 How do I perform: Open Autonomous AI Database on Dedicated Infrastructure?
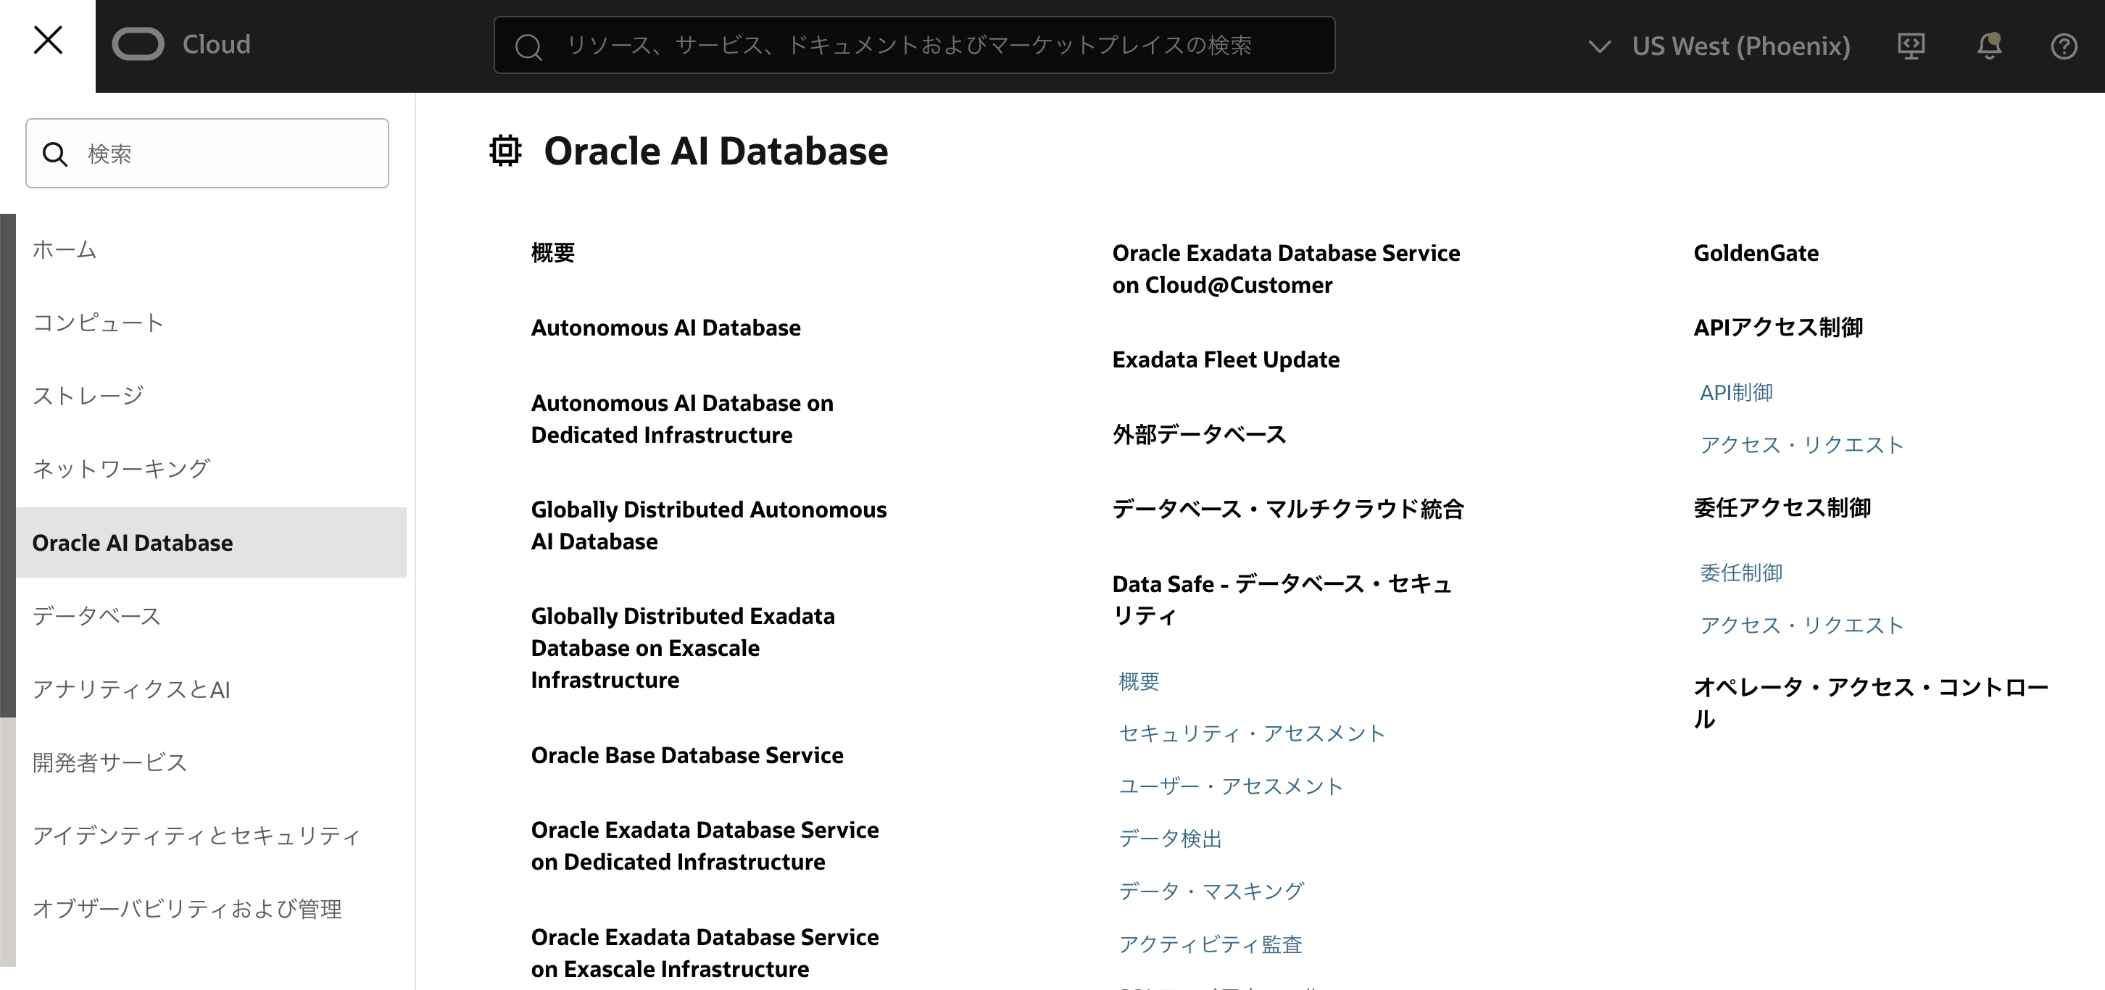(x=681, y=419)
